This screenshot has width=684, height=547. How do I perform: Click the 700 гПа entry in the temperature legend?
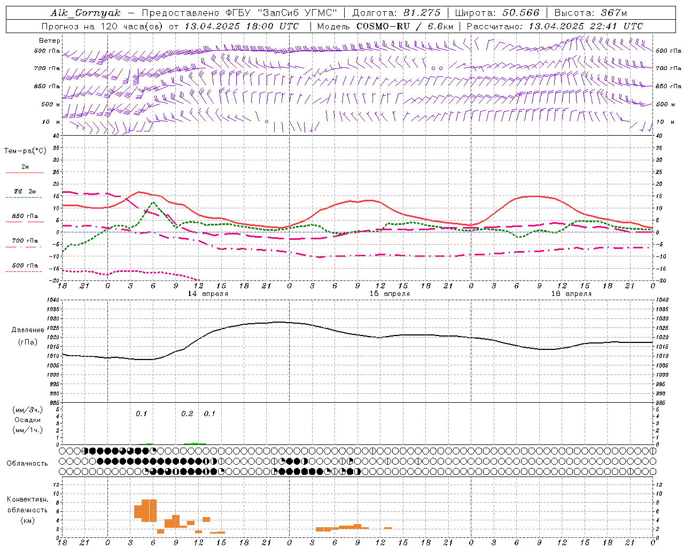pyautogui.click(x=25, y=241)
